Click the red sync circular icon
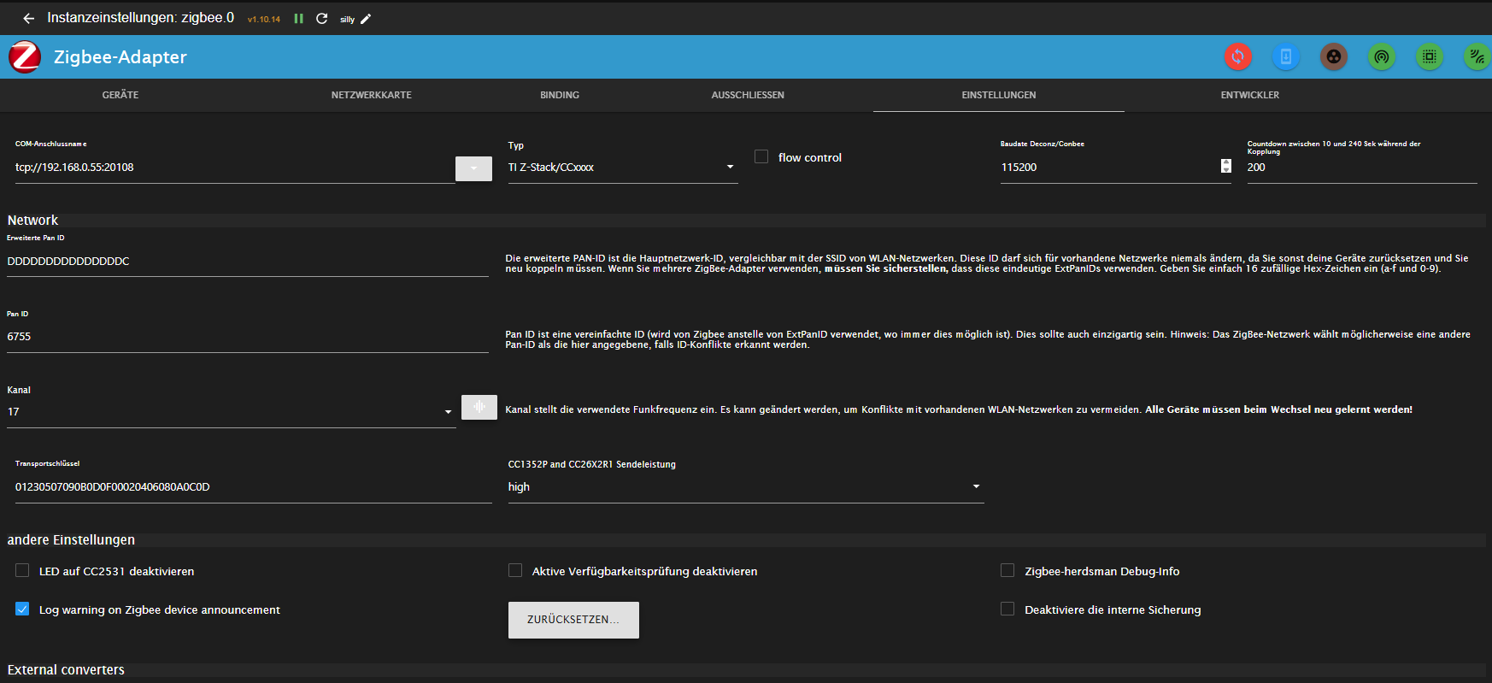Image resolution: width=1492 pixels, height=683 pixels. (x=1238, y=57)
